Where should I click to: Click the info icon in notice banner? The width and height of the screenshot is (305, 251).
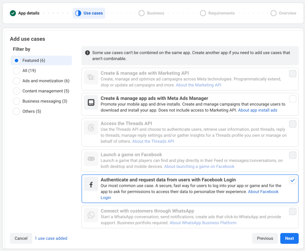(x=88, y=53)
